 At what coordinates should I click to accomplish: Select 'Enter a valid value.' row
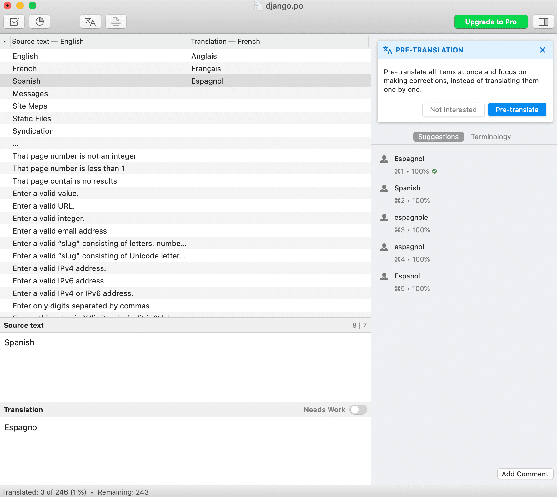(185, 193)
